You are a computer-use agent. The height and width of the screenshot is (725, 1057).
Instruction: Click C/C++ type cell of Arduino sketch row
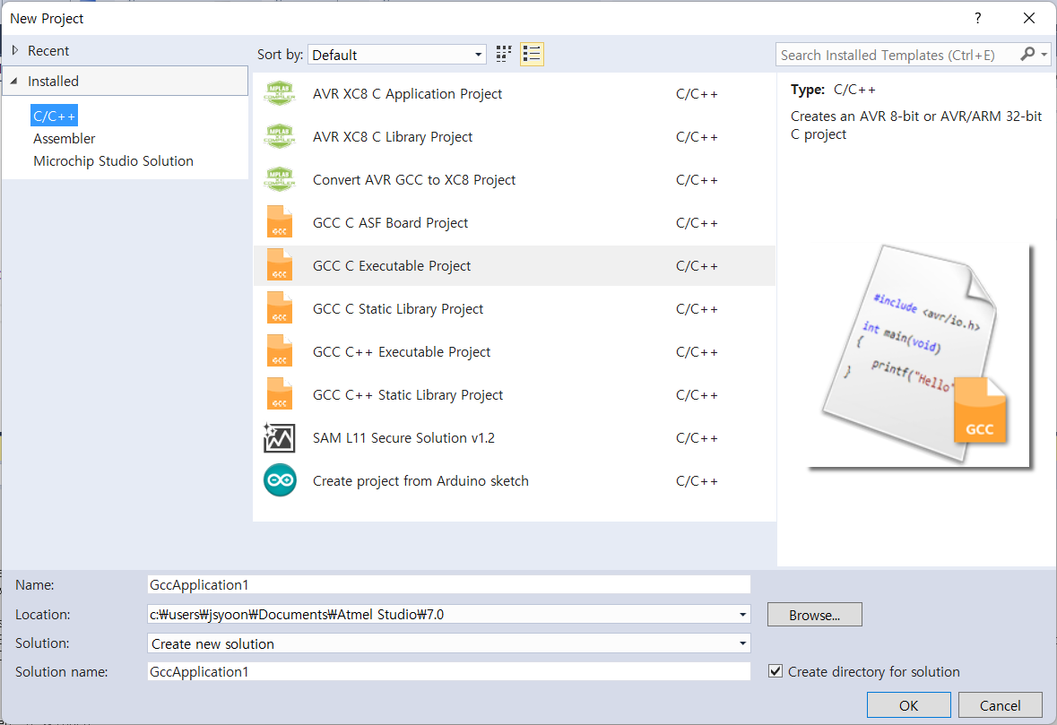[x=697, y=481]
